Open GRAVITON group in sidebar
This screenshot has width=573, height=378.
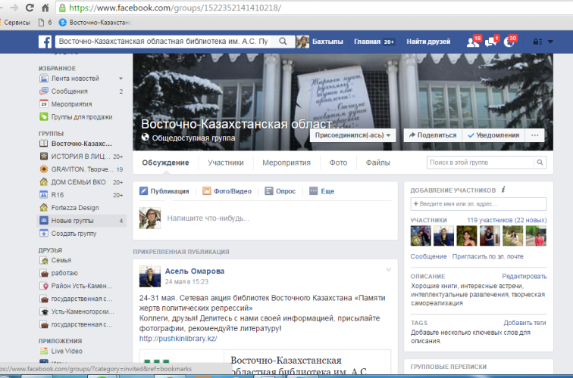click(x=80, y=169)
